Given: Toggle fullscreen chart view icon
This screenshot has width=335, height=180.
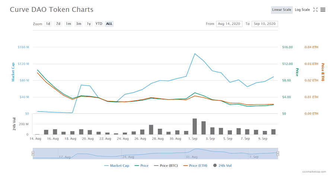Looking at the screenshot, I should pos(315,10).
